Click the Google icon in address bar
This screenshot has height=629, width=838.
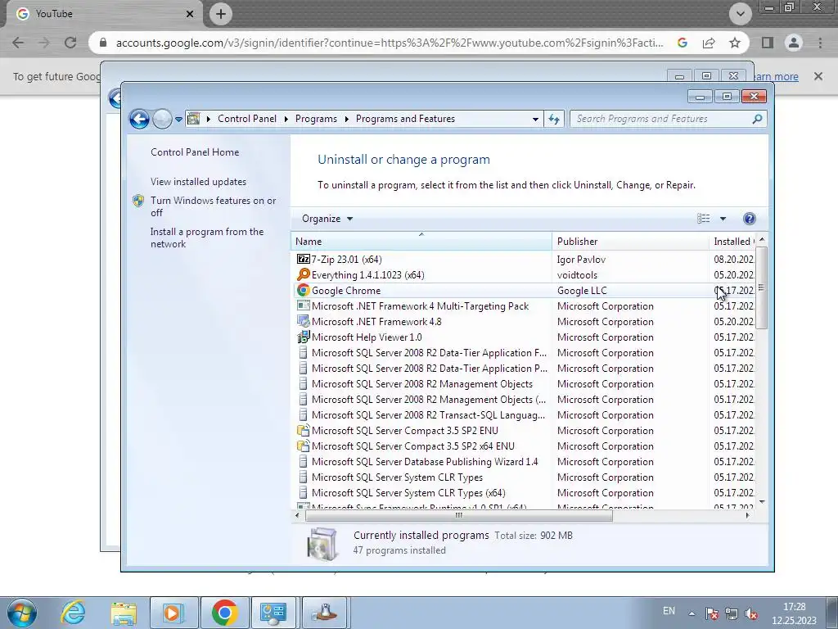(x=683, y=43)
